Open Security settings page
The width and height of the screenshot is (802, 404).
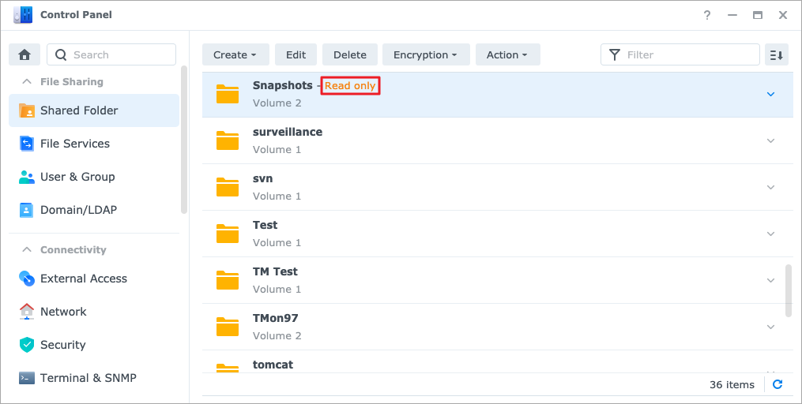[94, 345]
